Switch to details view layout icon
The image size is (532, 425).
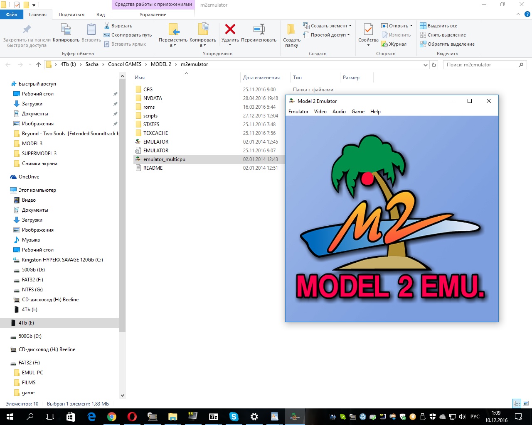pos(517,403)
